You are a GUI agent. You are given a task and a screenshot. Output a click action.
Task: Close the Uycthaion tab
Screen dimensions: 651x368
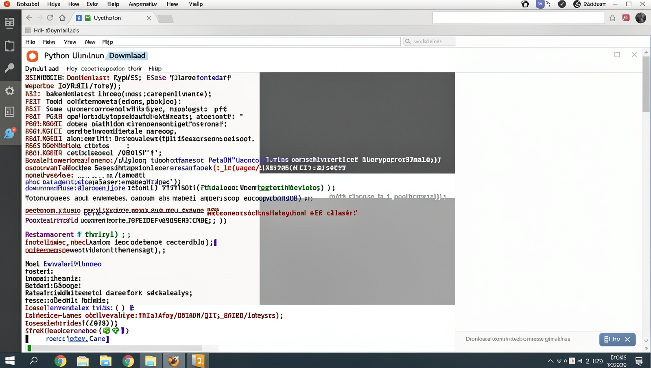149,18
